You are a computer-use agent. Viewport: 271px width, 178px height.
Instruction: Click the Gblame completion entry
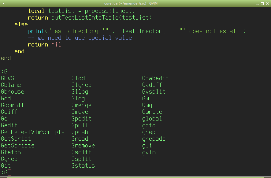coord(11,85)
